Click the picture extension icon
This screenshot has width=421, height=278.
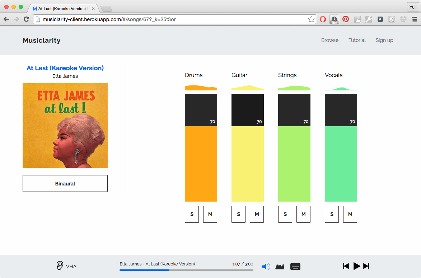(x=357, y=19)
